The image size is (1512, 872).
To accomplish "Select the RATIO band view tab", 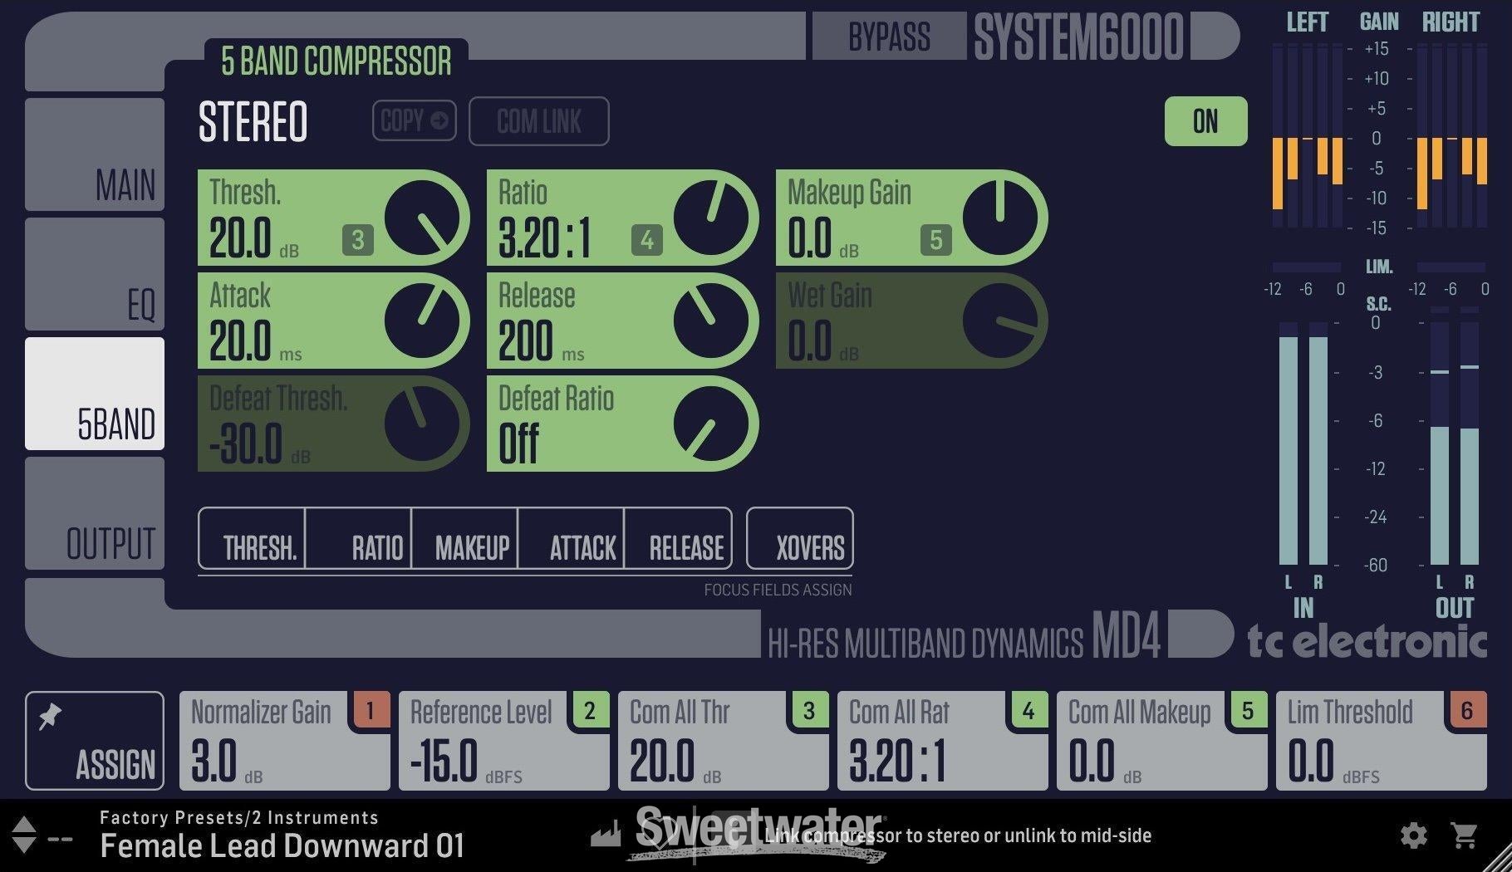I will pos(358,538).
